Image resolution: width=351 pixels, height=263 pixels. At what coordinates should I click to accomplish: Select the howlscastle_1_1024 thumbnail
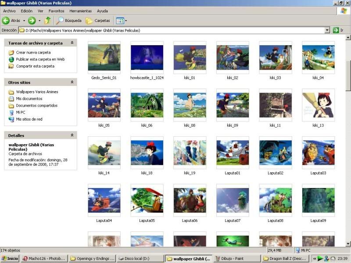pos(147,57)
